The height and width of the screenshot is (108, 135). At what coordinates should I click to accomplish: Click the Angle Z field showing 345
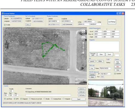click(115, 37)
